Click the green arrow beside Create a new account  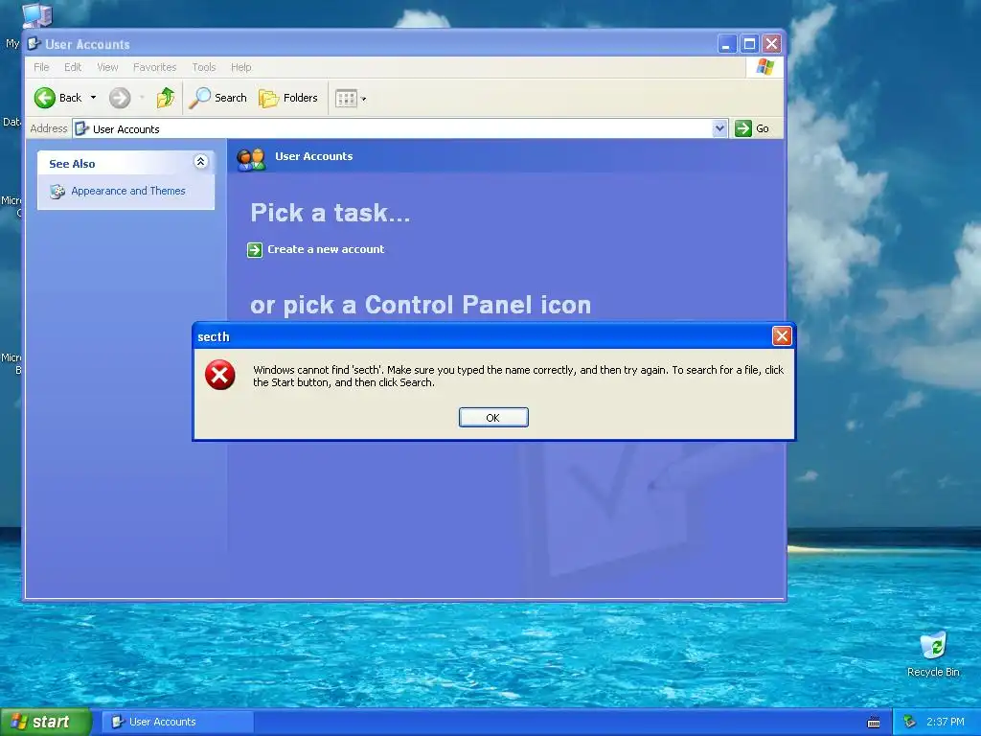[x=255, y=250]
